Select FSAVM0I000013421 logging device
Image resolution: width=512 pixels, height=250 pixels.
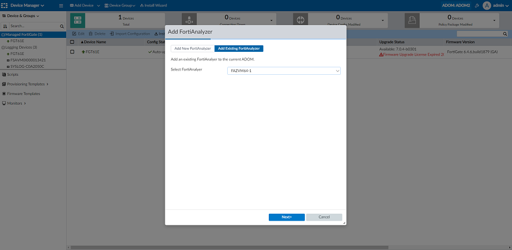coord(28,60)
